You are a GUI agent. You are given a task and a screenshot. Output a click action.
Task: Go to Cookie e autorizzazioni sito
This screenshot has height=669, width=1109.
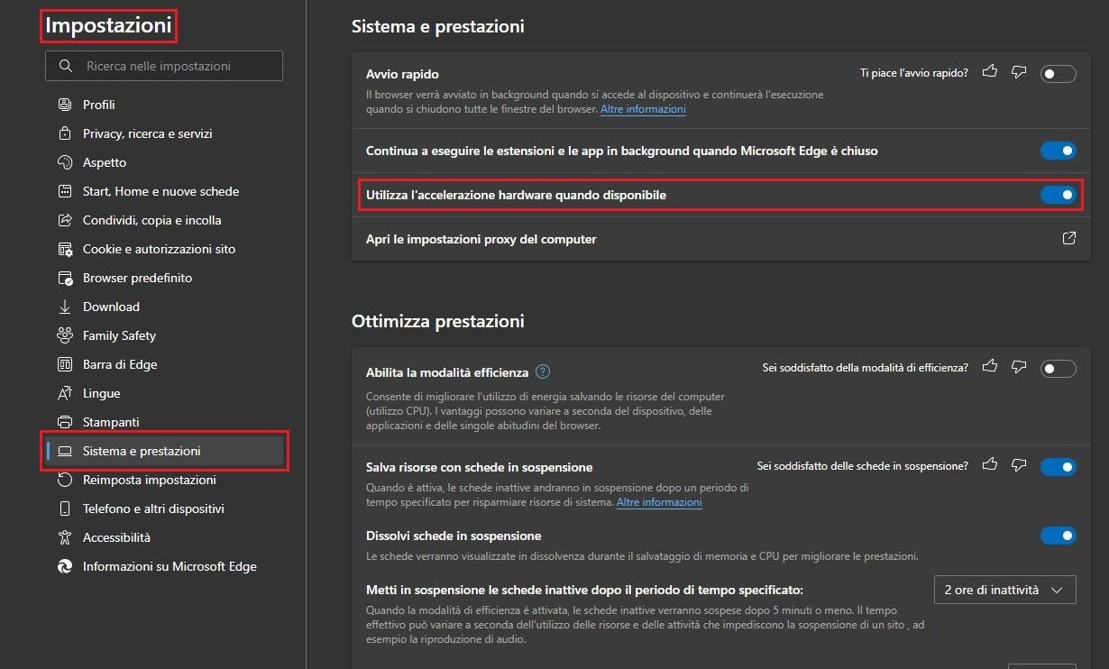[x=159, y=249]
